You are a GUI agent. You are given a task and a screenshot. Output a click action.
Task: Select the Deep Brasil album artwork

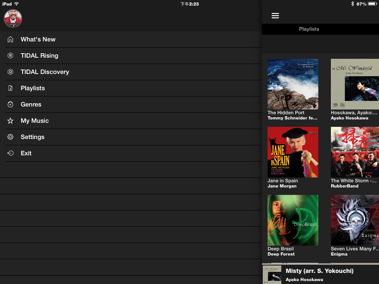click(x=293, y=220)
